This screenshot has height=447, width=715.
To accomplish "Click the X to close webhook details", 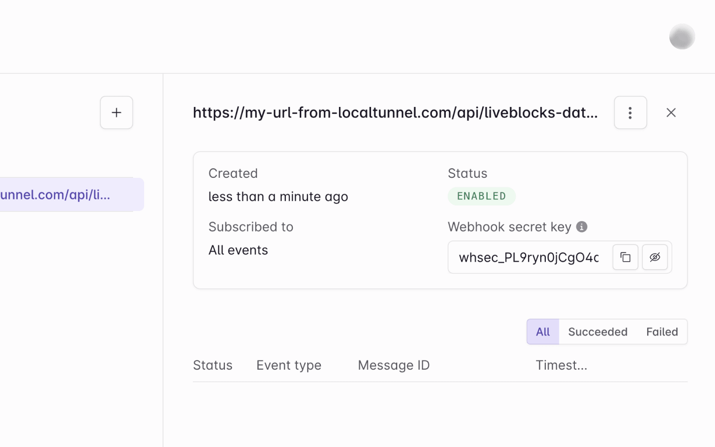I will [x=671, y=113].
